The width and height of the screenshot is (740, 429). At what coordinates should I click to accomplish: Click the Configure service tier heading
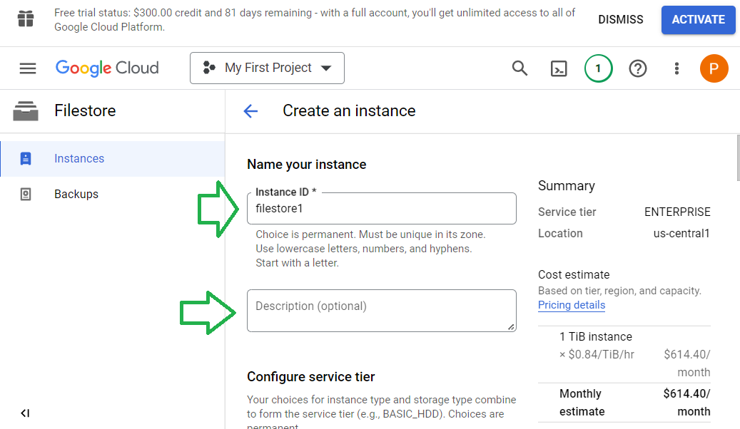click(x=311, y=377)
